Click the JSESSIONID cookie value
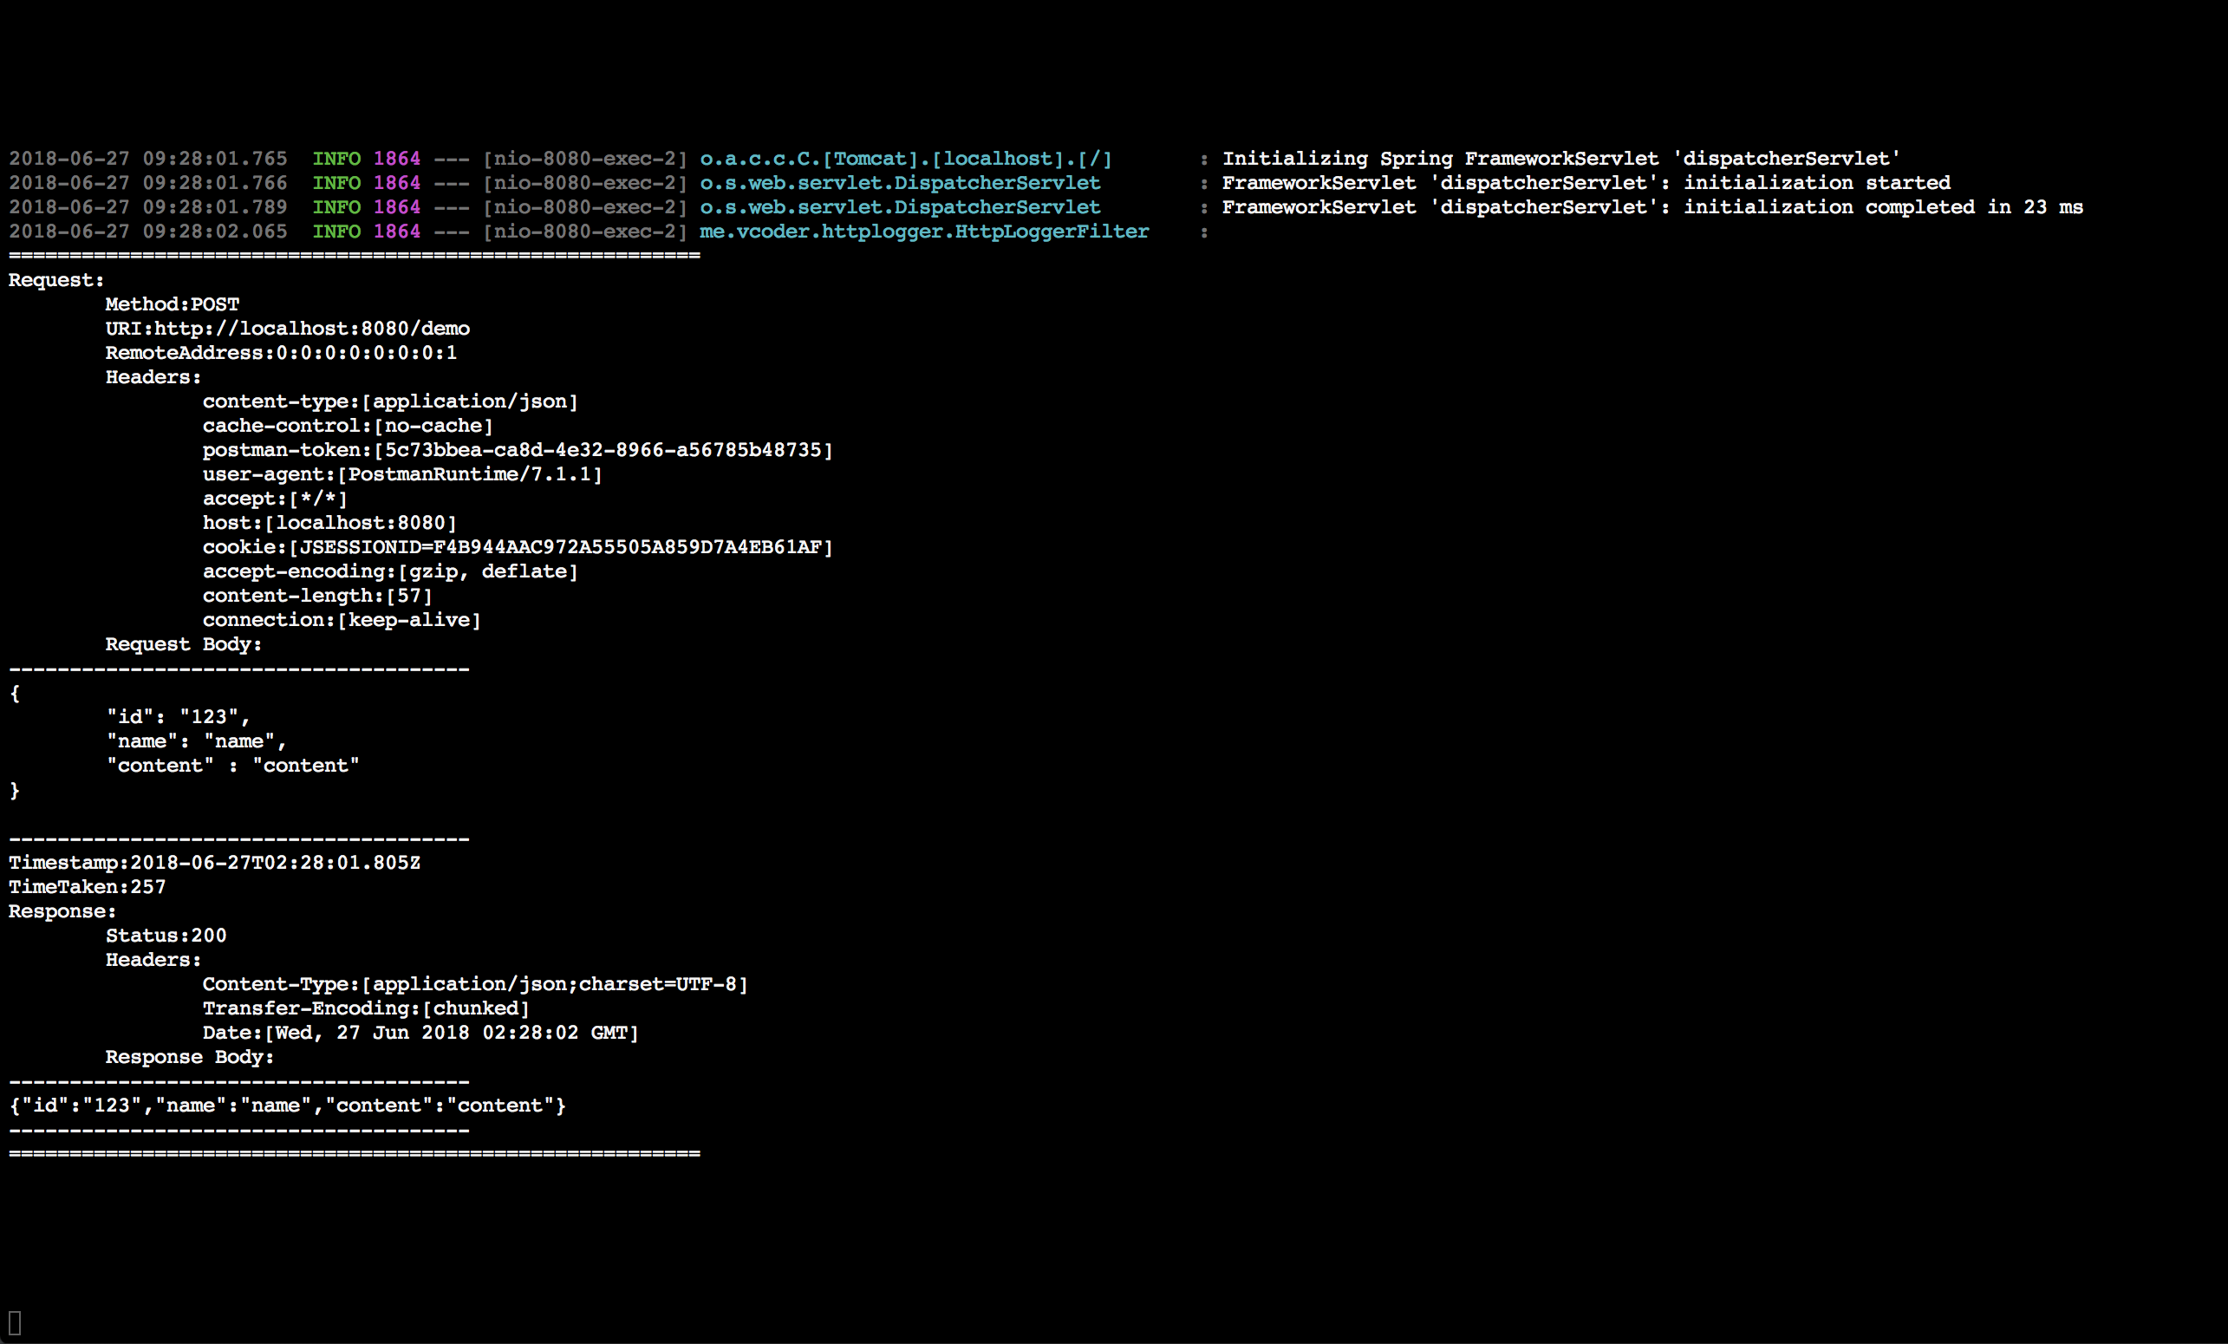The height and width of the screenshot is (1344, 2228). click(561, 547)
